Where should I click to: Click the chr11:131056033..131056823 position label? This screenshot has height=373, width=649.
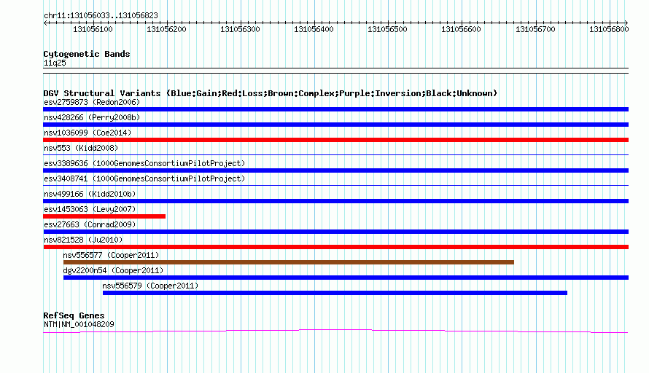[101, 16]
